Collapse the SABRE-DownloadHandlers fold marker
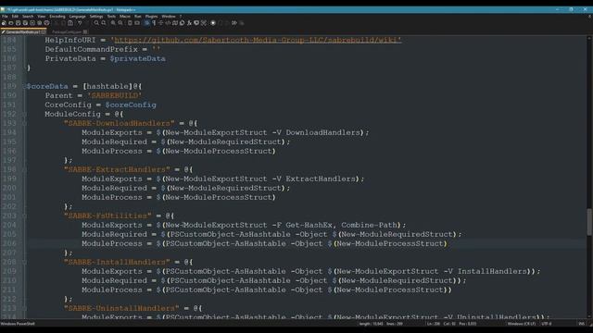Screen dimensions: 593x333 point(24,123)
